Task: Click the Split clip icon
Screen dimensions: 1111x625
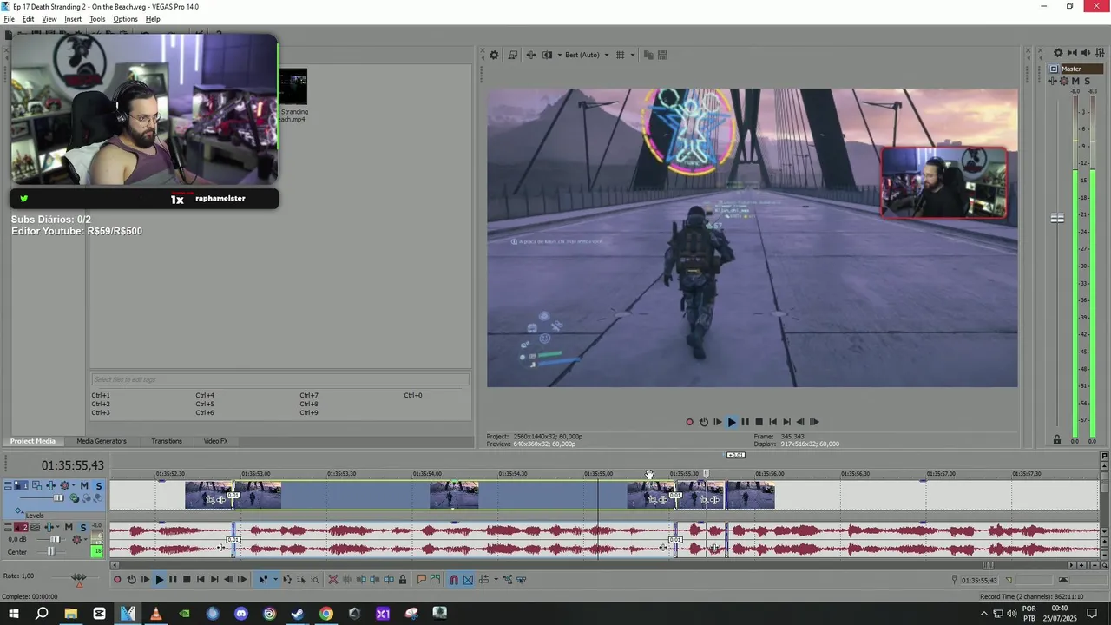Action: coord(389,579)
